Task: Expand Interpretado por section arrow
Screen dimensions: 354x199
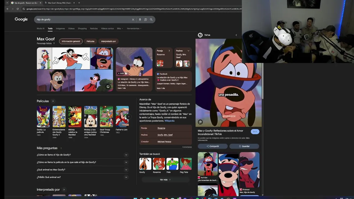Action: (x=64, y=190)
